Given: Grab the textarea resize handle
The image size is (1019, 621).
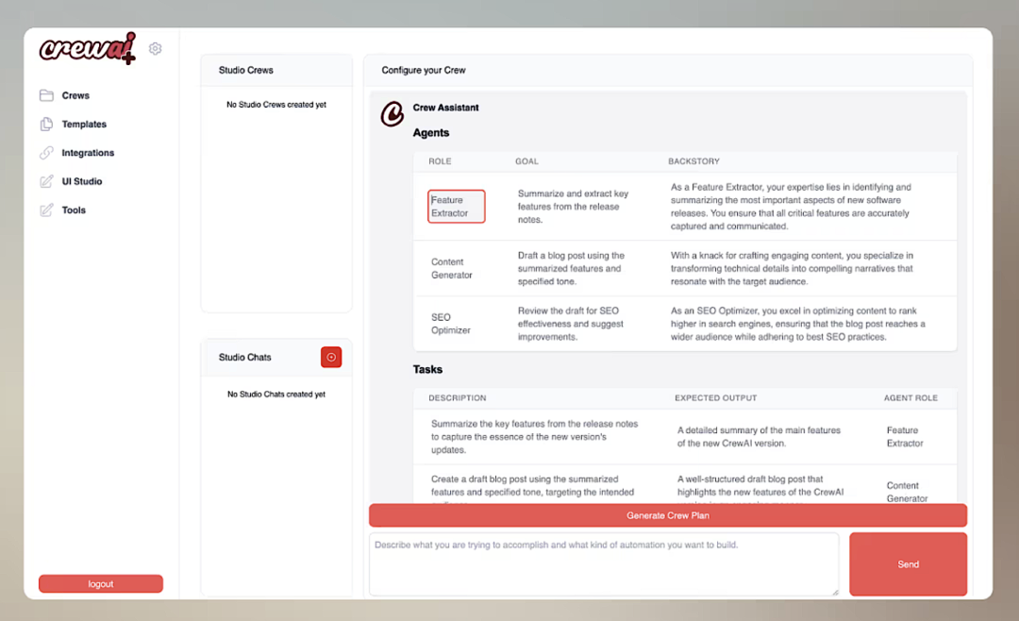Looking at the screenshot, I should (835, 592).
